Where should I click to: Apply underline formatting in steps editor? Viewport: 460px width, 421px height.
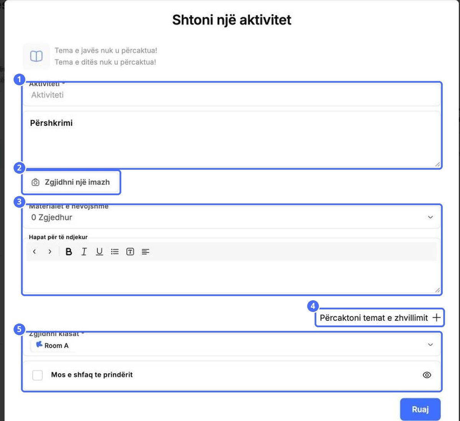coord(99,251)
